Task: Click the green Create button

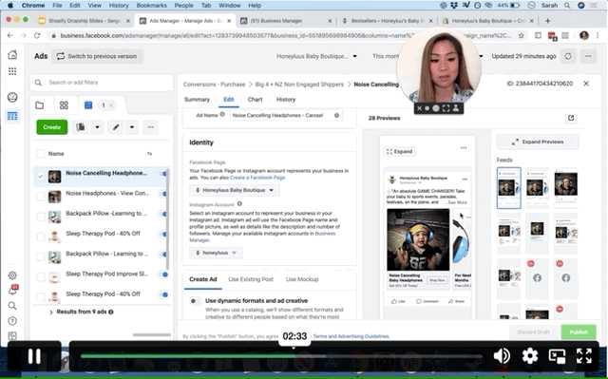Action: coord(52,127)
